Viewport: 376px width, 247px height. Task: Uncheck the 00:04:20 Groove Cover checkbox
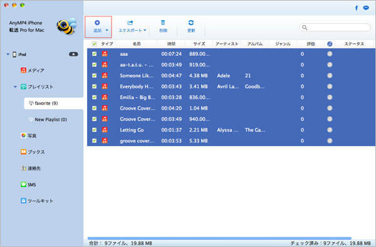point(95,108)
